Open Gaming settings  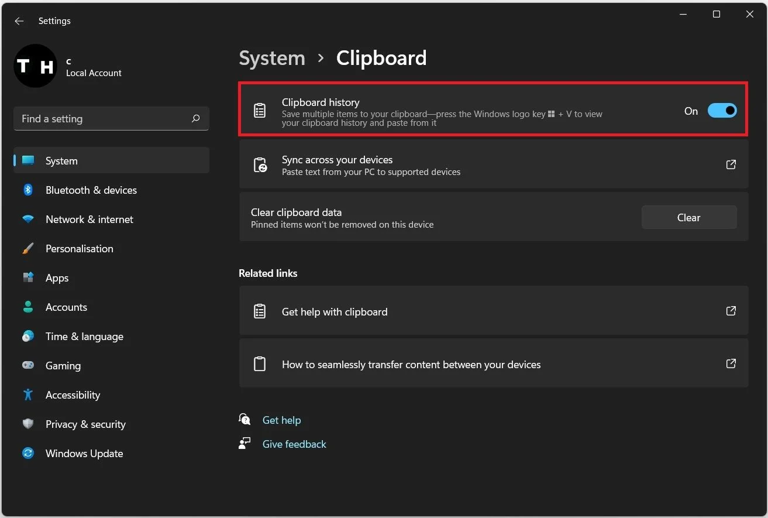[x=111, y=365]
